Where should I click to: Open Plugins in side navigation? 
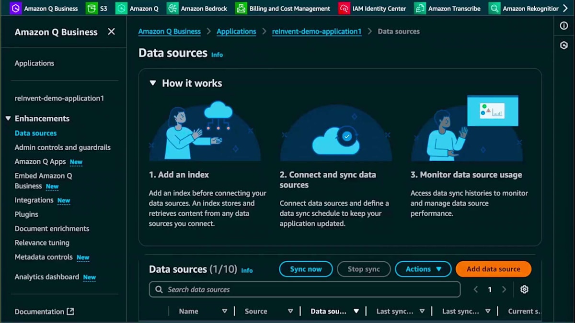tap(26, 214)
